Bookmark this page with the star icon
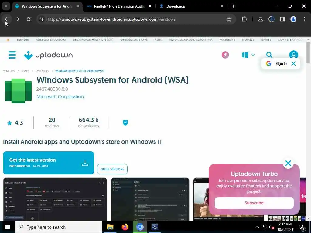 click(229, 19)
